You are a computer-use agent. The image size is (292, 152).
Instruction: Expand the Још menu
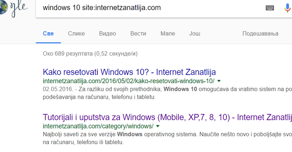coord(195,33)
